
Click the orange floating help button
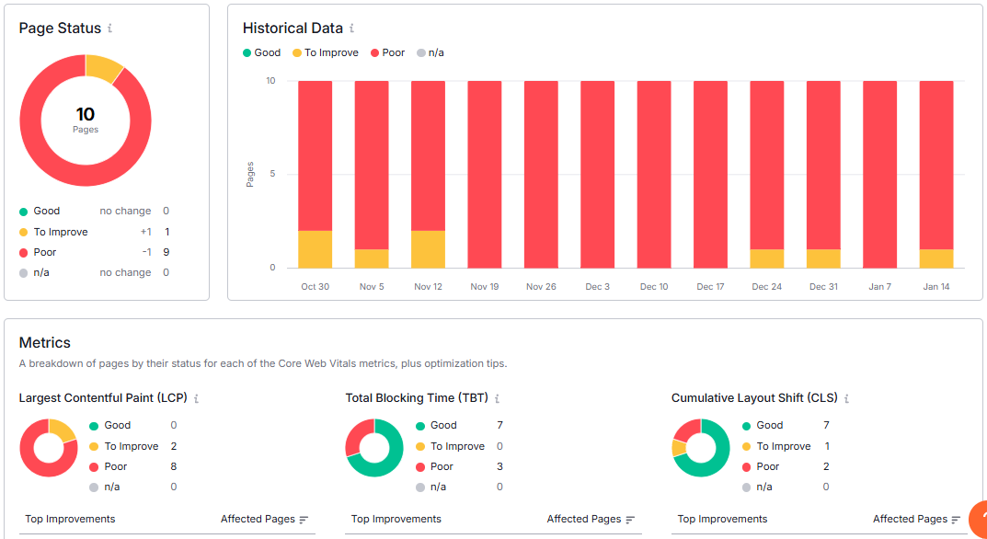(x=979, y=520)
